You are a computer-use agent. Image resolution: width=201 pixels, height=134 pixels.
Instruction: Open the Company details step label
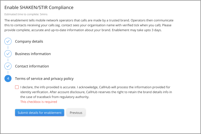pyautogui.click(x=29, y=41)
